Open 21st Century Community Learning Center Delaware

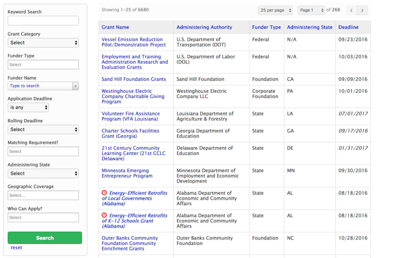coord(134,153)
